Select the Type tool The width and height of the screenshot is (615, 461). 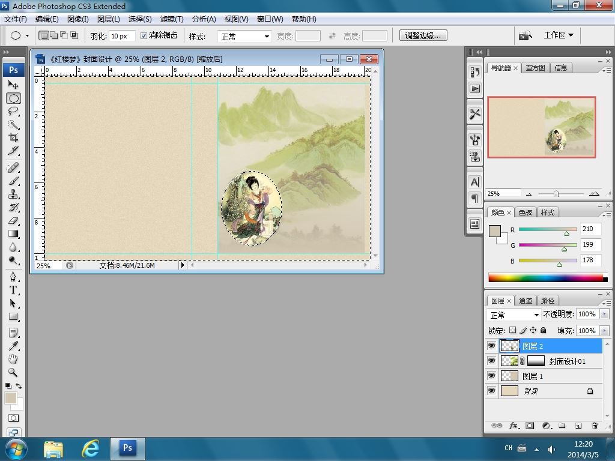tap(13, 290)
